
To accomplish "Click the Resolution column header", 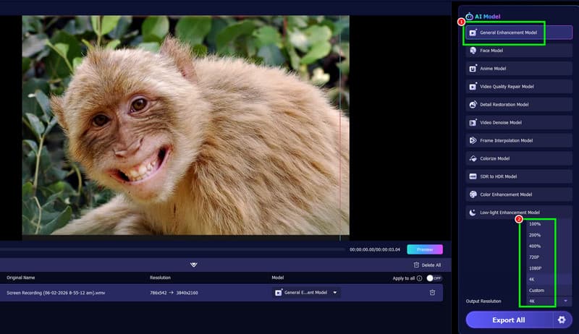I will (x=160, y=278).
